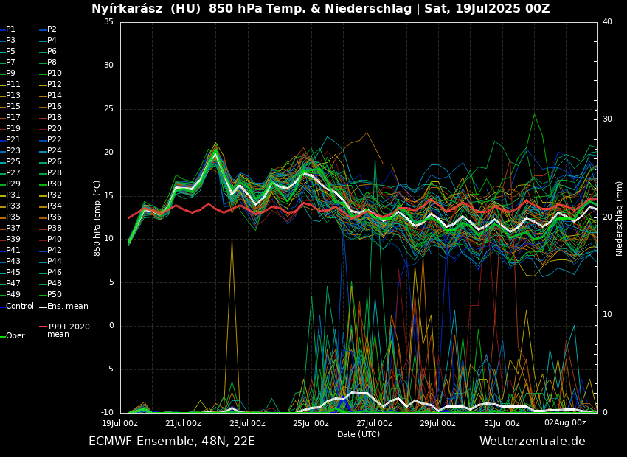Select the Oper legend entry

[x=15, y=336]
